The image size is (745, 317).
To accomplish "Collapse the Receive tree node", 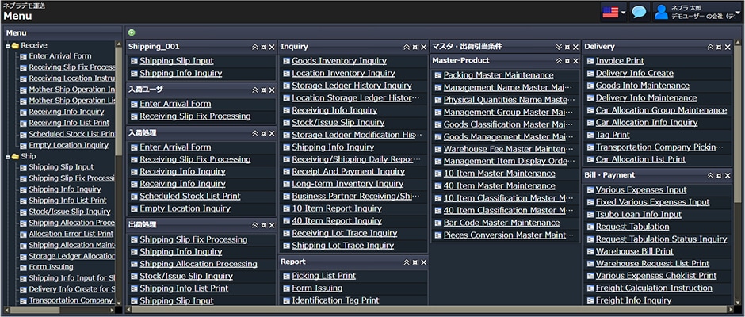I will coord(7,46).
